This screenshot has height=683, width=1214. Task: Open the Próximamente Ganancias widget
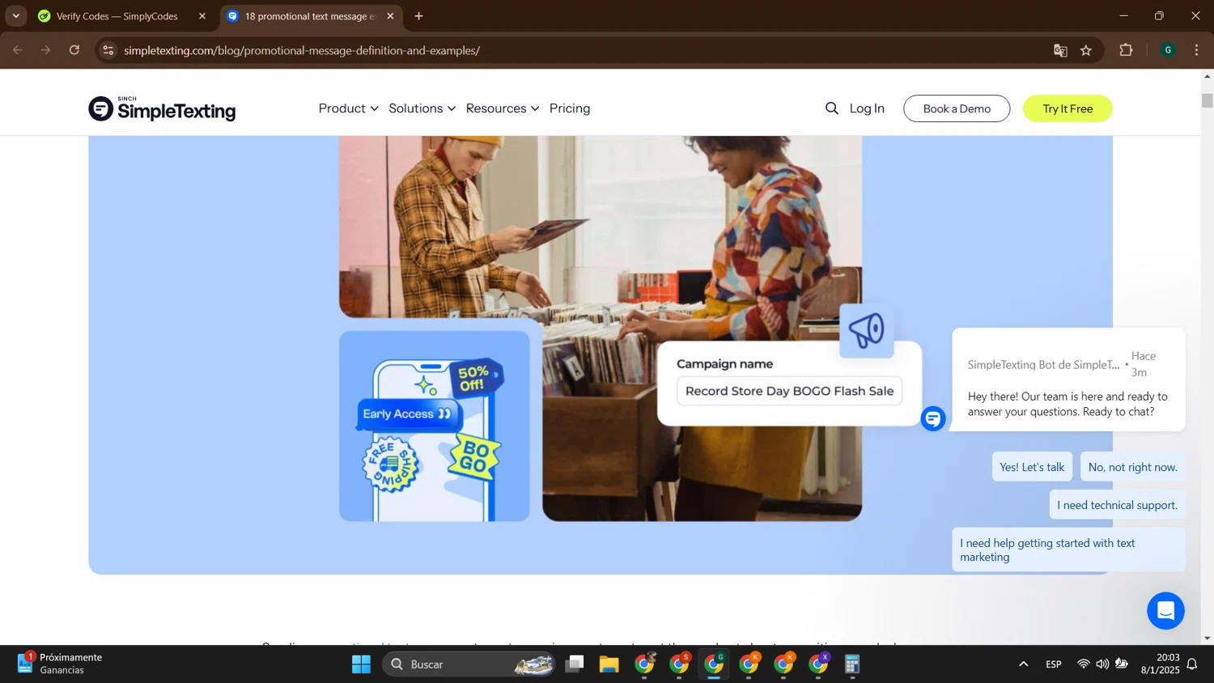tap(61, 664)
